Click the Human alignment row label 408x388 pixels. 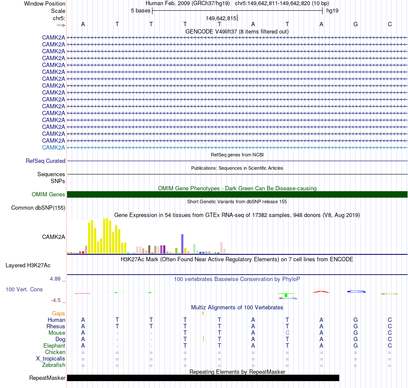point(56,320)
